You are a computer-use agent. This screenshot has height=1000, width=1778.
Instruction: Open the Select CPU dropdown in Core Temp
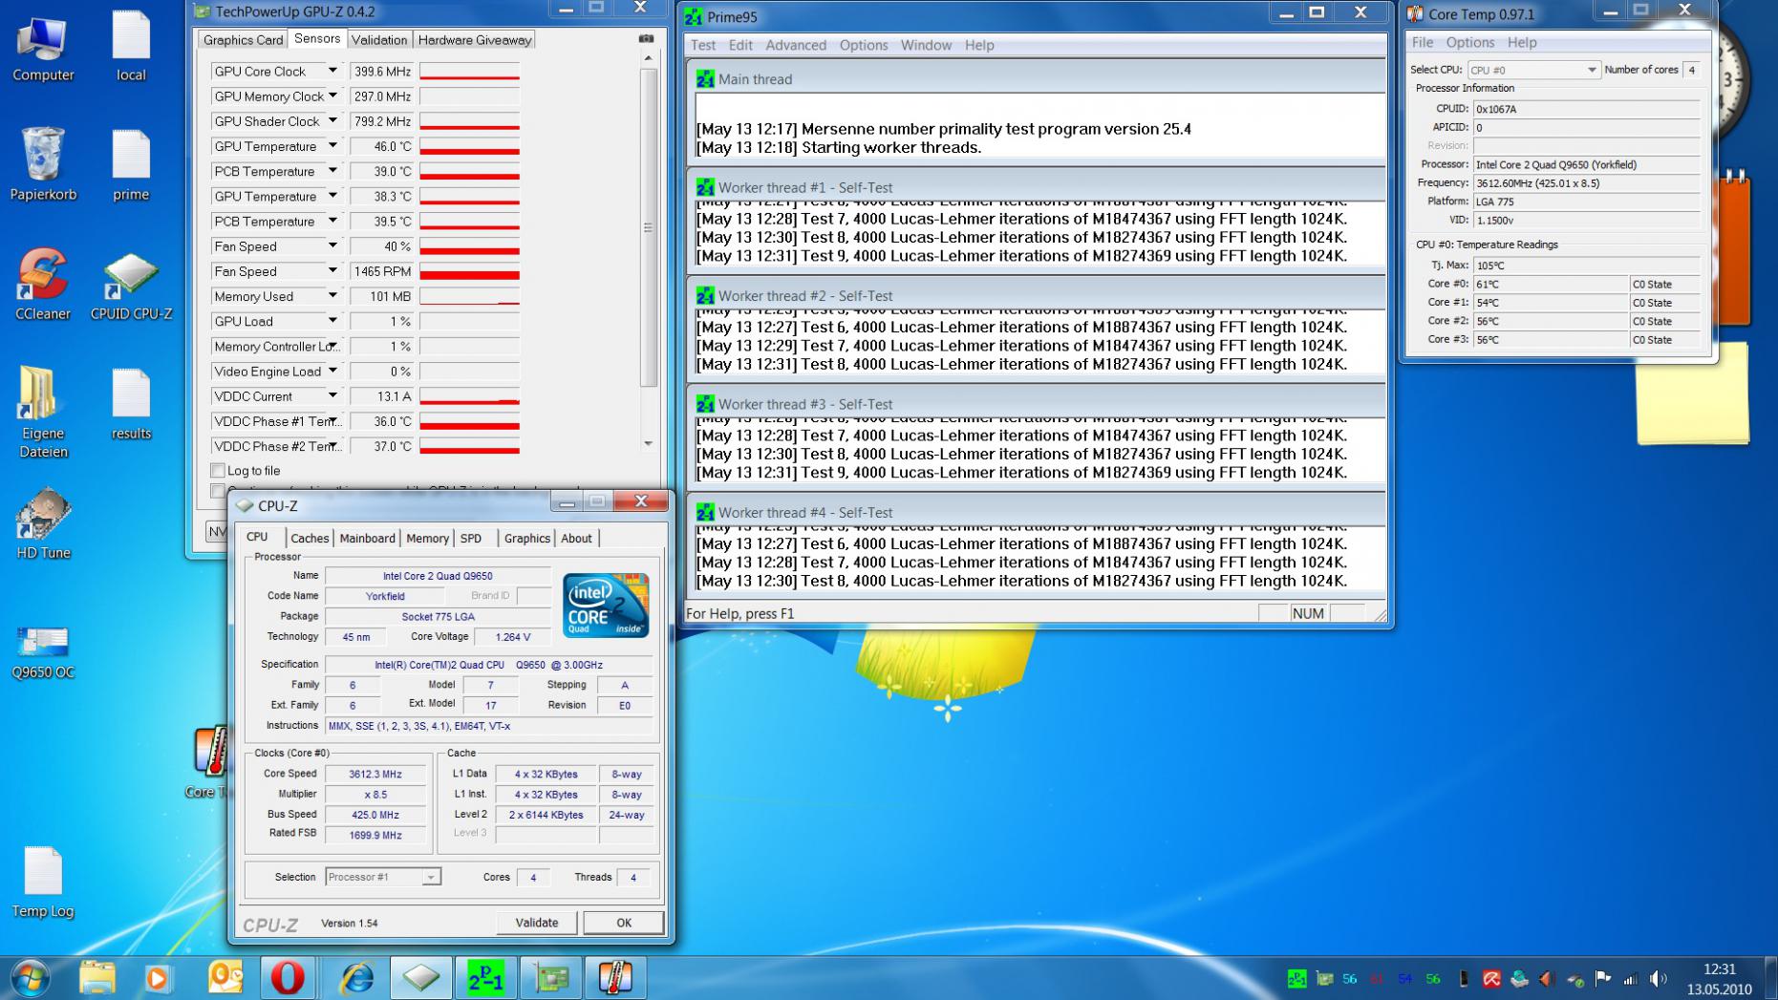1532,70
